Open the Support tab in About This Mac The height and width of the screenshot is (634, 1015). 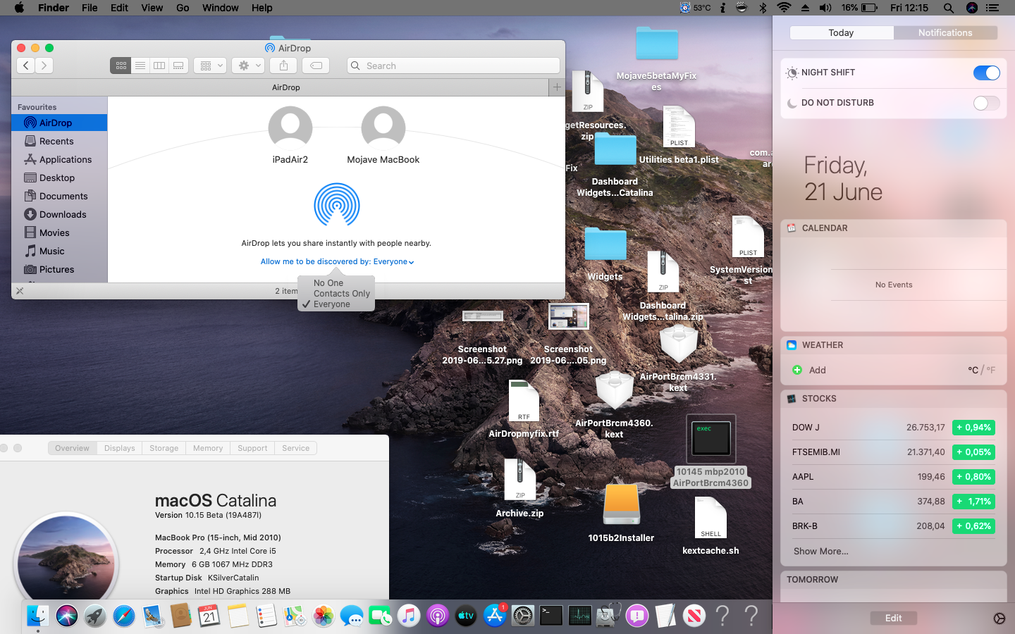click(x=252, y=448)
